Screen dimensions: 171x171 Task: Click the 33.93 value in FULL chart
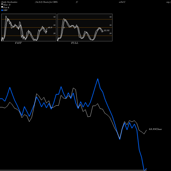coord(107,30)
